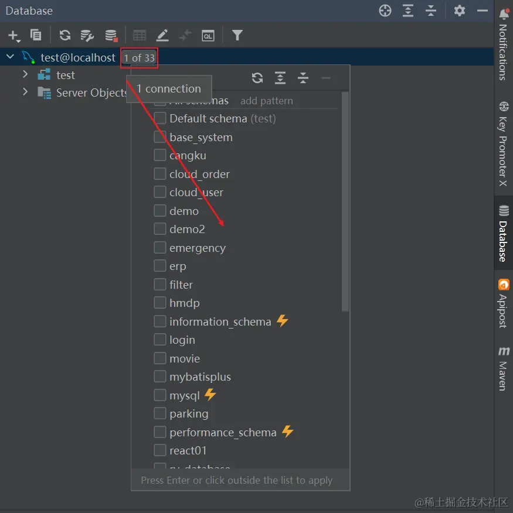
Task: Check the cloud_user schema checkbox
Action: [160, 192]
